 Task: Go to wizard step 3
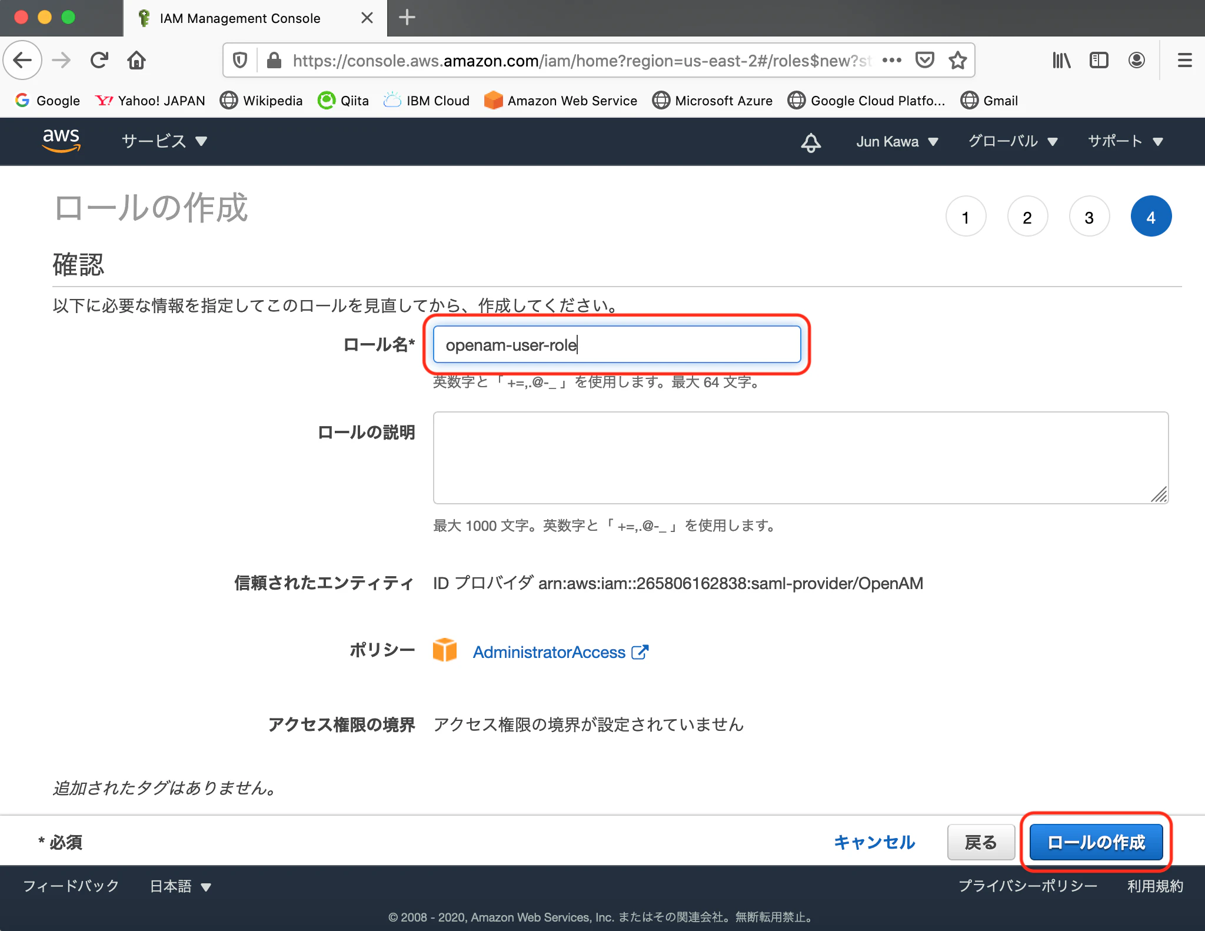pos(1089,217)
